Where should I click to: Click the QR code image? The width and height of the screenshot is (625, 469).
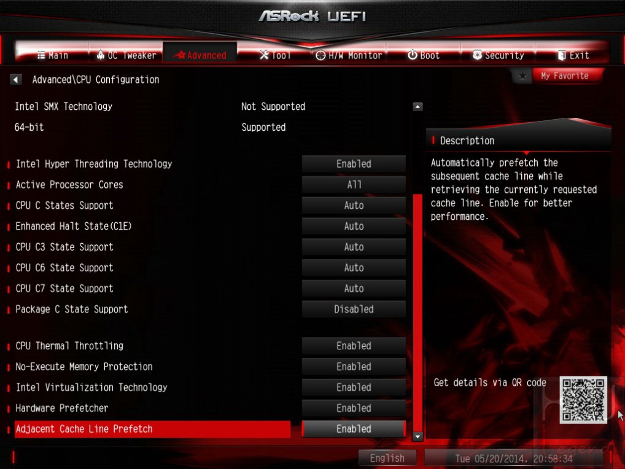(583, 400)
